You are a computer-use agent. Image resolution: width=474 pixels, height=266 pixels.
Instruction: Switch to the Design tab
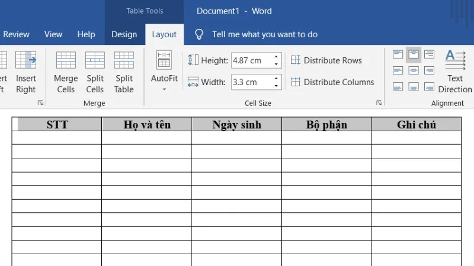124,34
